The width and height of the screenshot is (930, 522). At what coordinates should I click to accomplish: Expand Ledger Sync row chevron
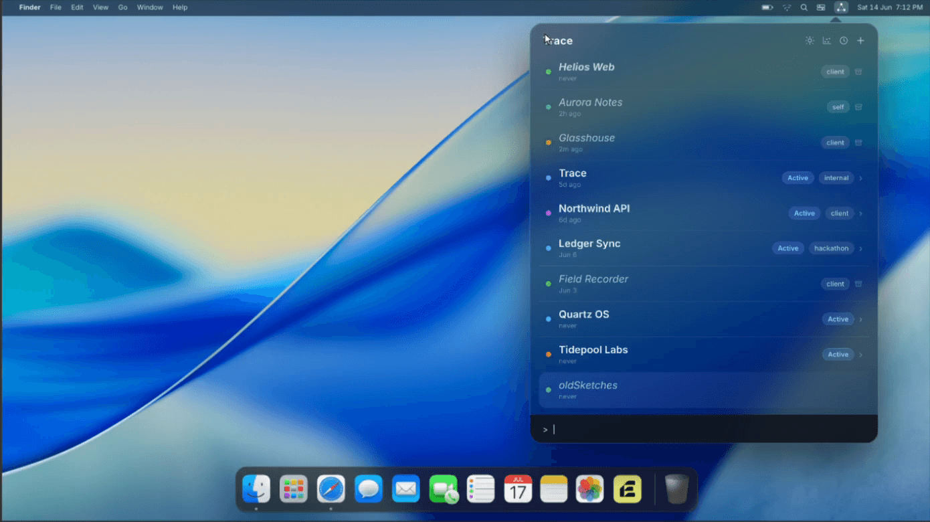(x=861, y=249)
